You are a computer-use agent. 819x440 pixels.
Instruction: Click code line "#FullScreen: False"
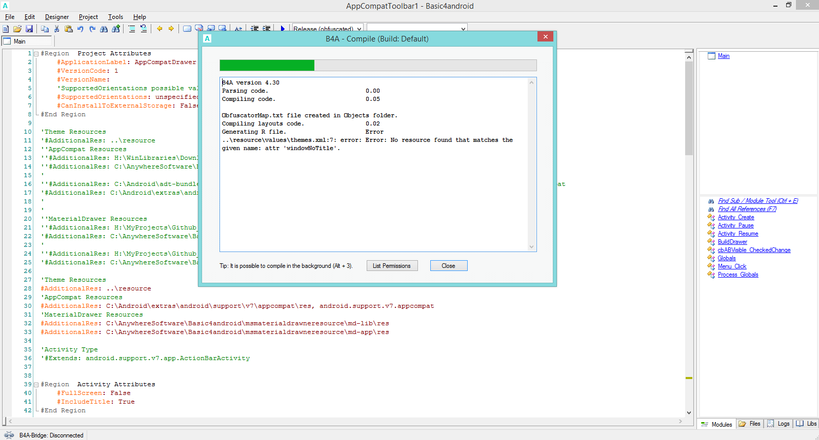tap(94, 393)
